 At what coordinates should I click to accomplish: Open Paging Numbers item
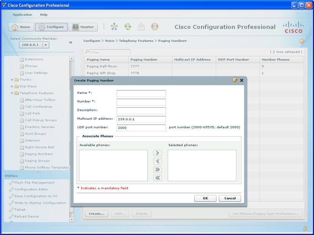39,154
